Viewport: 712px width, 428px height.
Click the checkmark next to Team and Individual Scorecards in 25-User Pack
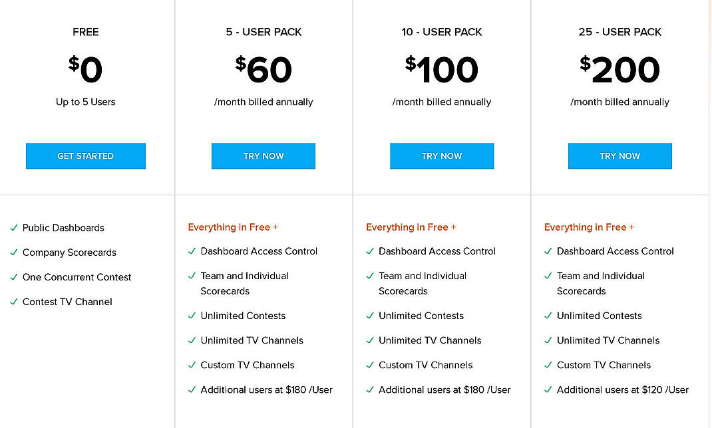(548, 276)
